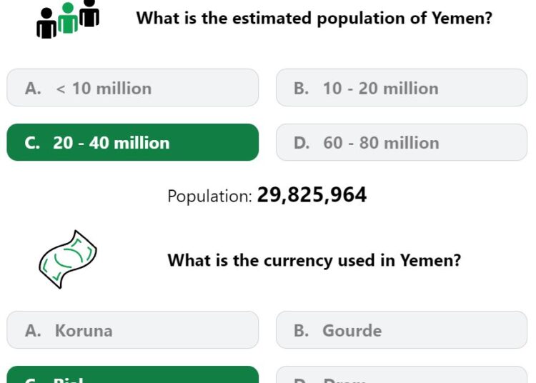Choose highlighted answer C. 20 - 40 million
The width and height of the screenshot is (536, 383).
(x=133, y=142)
